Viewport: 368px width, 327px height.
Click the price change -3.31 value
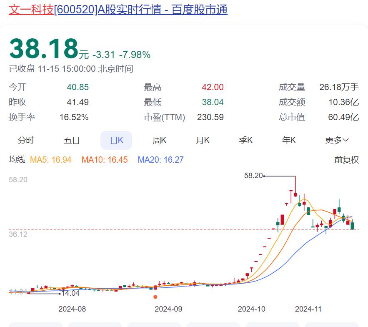pos(104,55)
